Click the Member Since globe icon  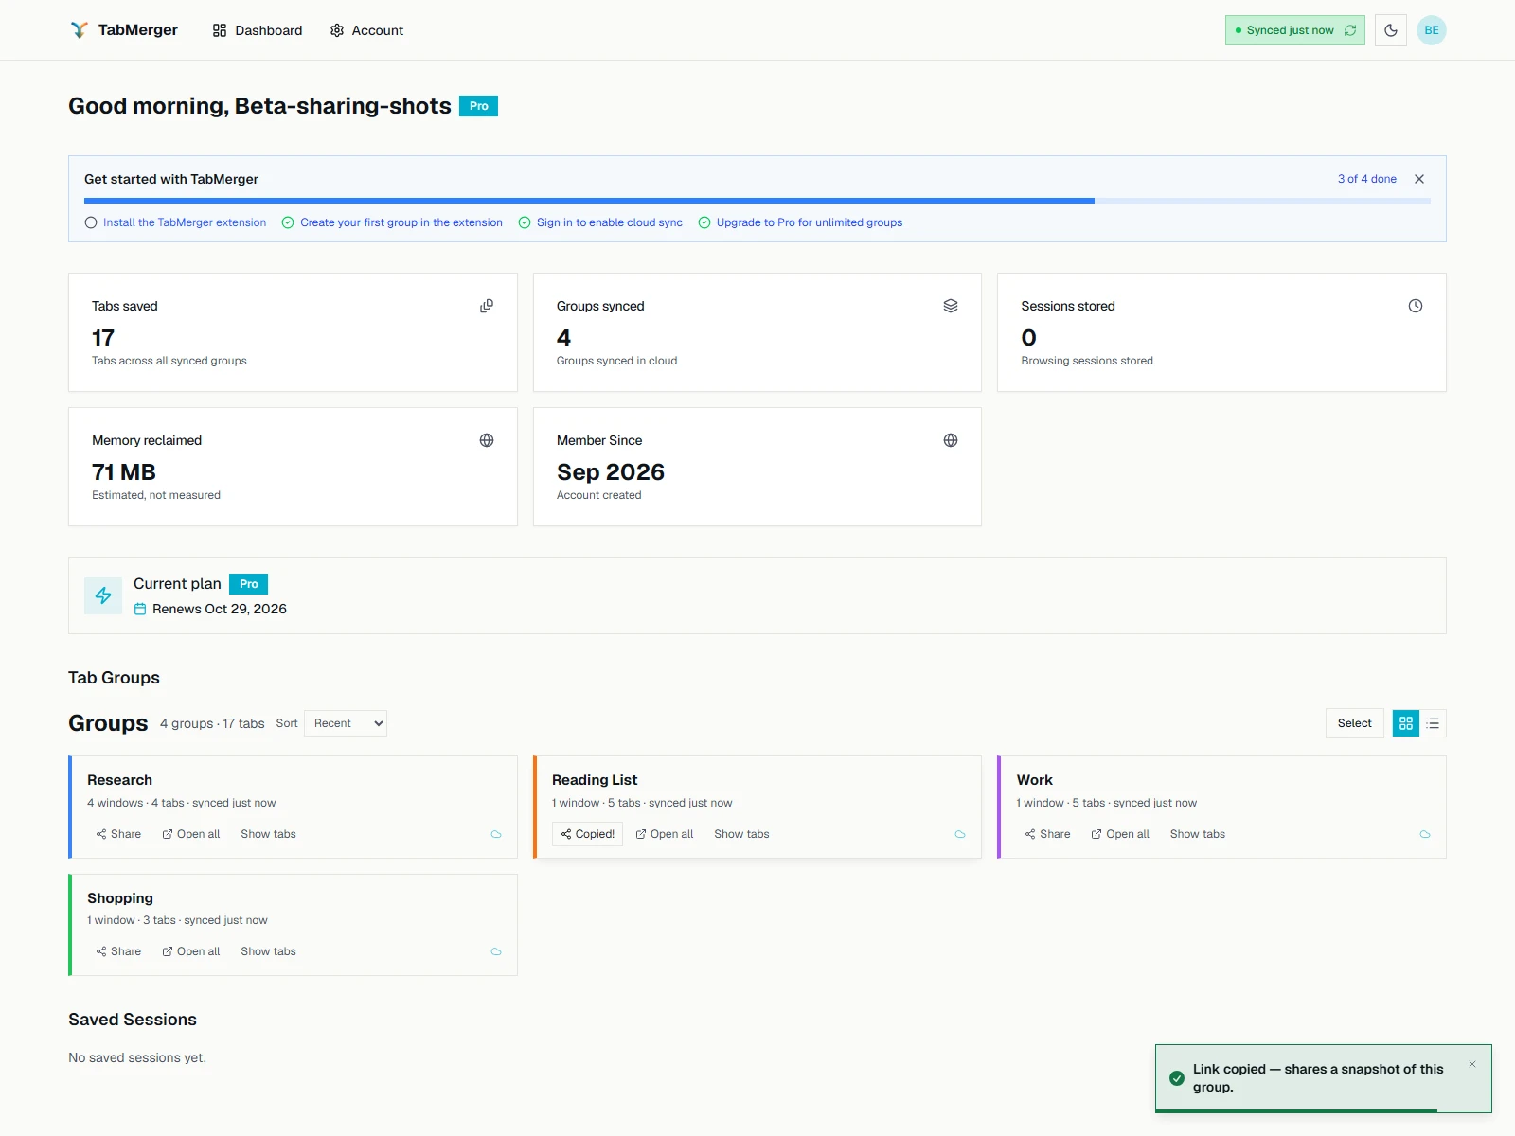click(951, 440)
